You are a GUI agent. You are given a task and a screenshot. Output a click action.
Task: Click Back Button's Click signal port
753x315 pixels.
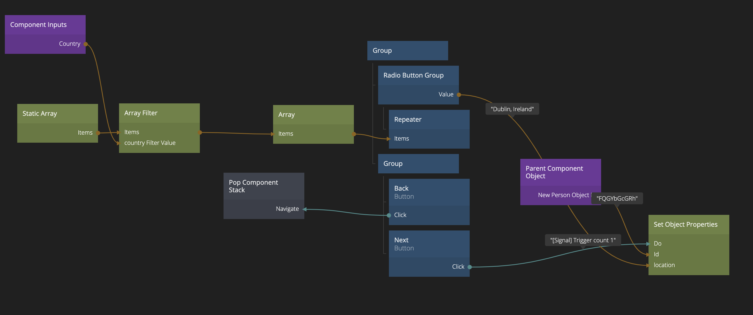[389, 215]
